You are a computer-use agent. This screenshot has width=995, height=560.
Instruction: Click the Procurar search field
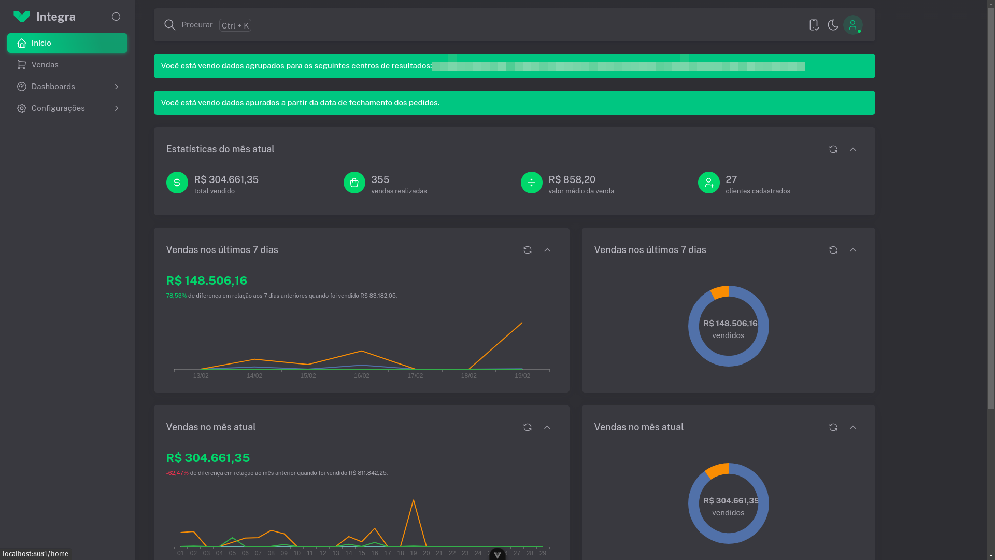(x=197, y=25)
